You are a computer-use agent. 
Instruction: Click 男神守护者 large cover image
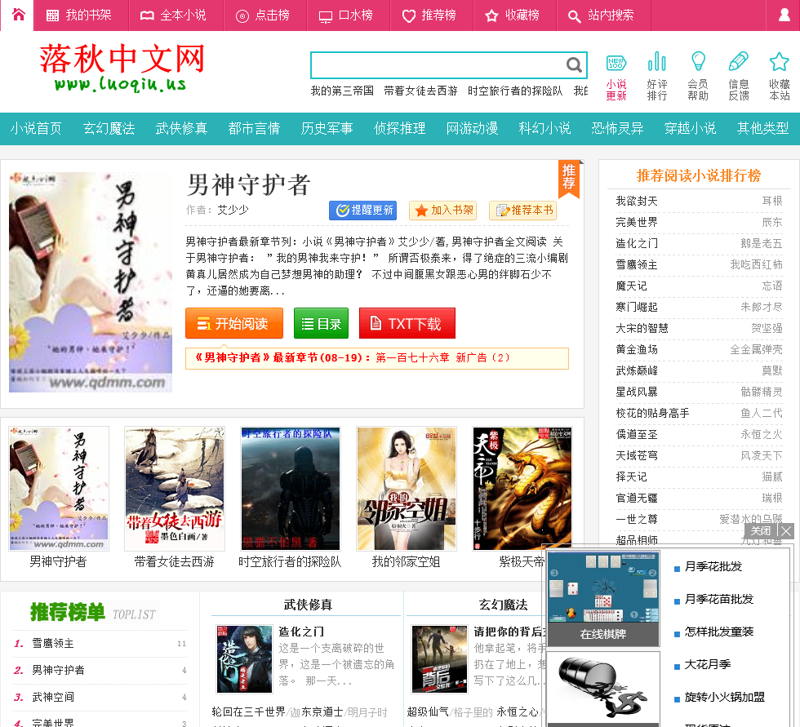[91, 282]
